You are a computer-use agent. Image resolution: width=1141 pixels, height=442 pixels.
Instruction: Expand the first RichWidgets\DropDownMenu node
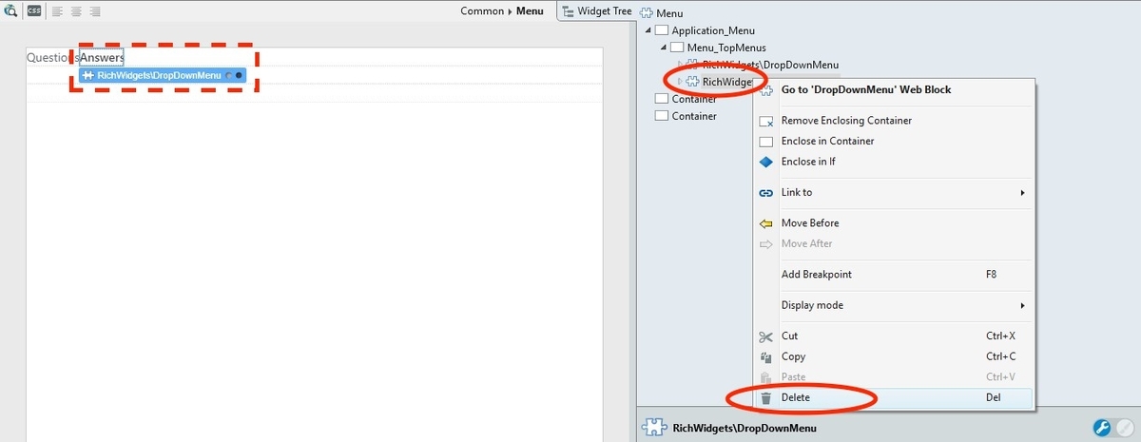tap(679, 64)
